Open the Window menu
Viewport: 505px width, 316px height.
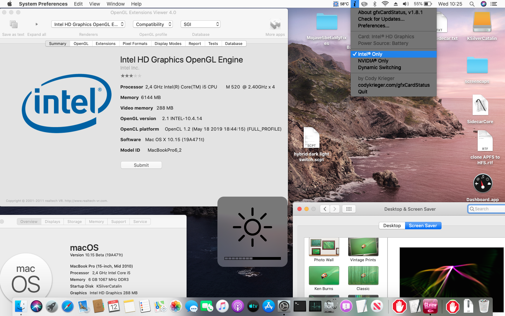tap(116, 4)
